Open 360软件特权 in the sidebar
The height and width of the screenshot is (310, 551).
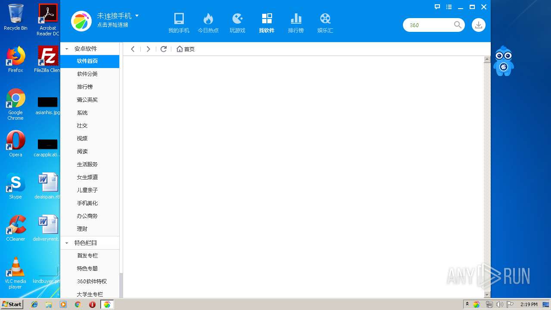tap(90, 282)
